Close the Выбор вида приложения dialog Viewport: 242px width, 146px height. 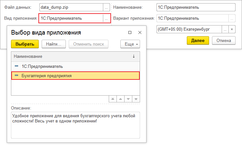point(140,32)
